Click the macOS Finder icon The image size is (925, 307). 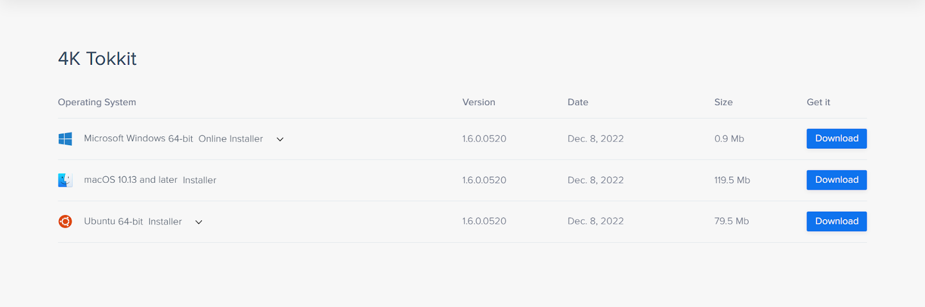65,180
